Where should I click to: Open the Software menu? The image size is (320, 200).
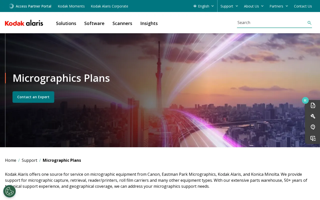[94, 23]
